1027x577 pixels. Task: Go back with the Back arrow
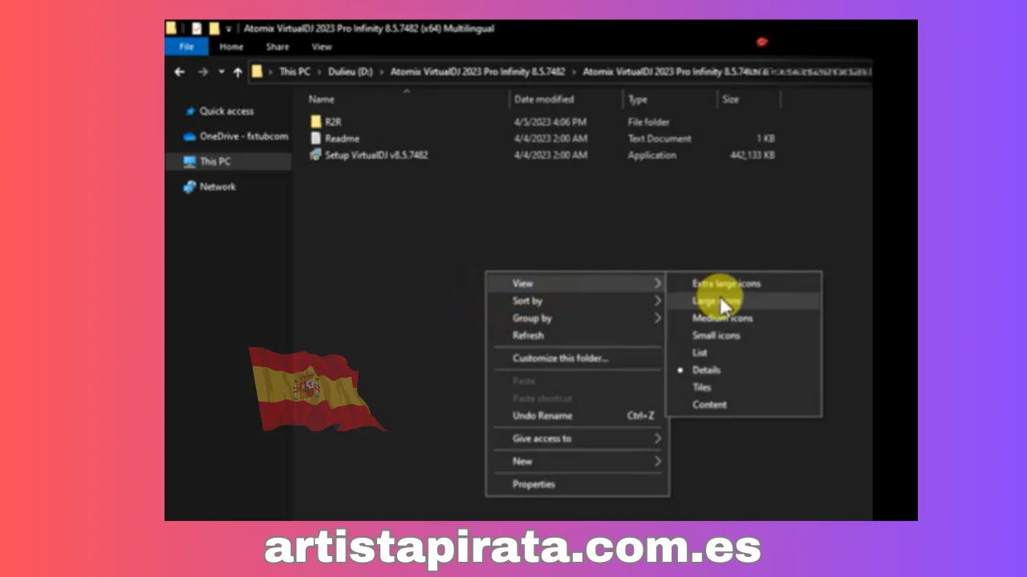coord(180,72)
